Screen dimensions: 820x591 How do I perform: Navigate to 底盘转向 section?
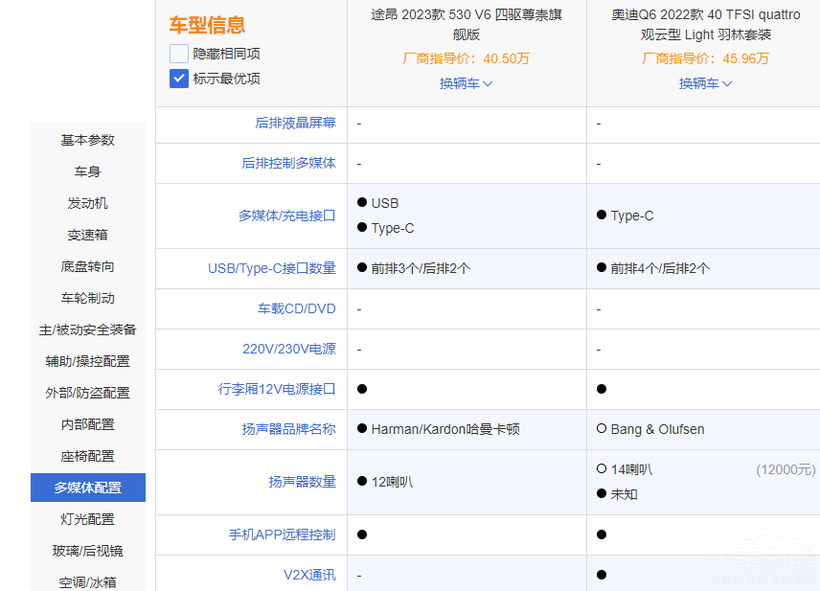(88, 266)
